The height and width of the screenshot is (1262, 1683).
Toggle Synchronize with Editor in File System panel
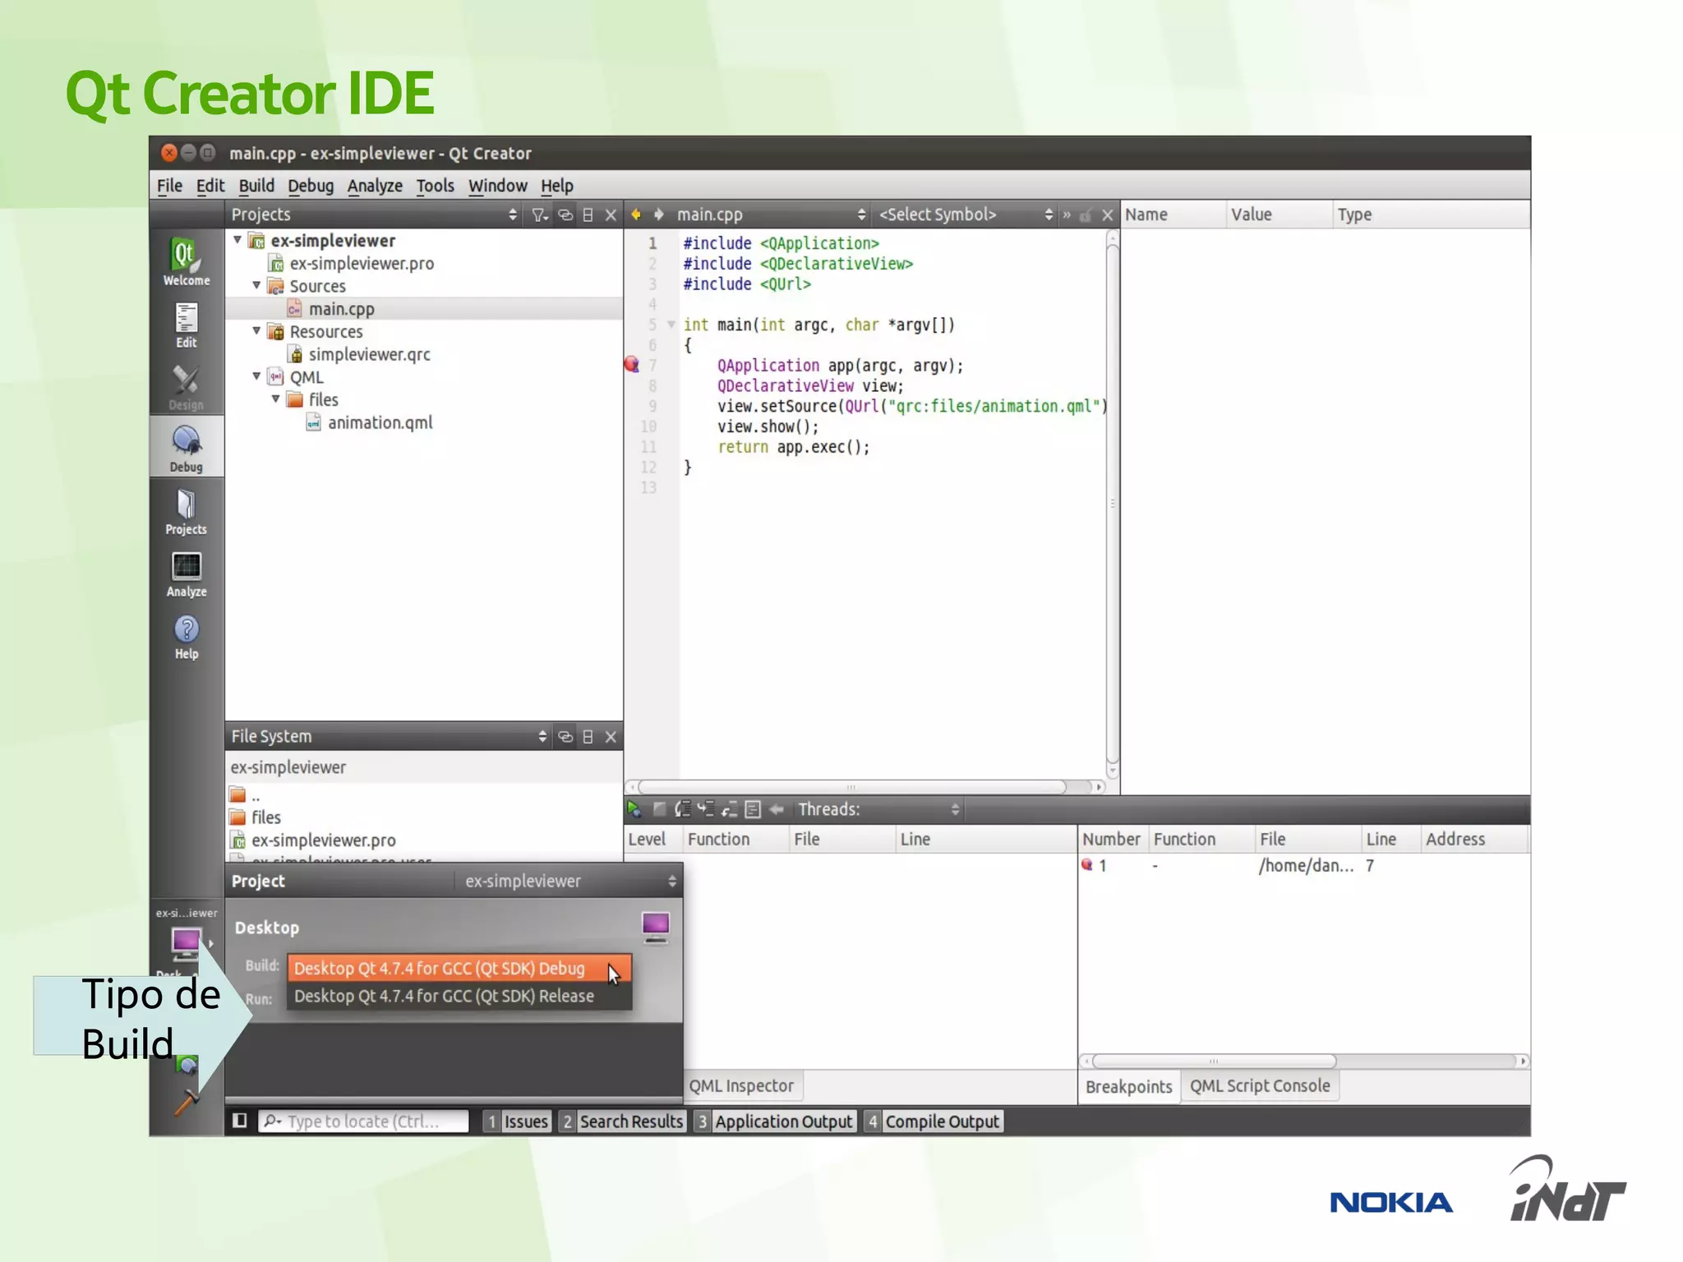coord(565,737)
